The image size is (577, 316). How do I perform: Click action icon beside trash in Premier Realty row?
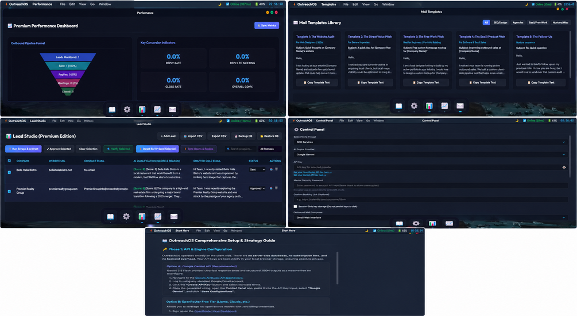[271, 188]
